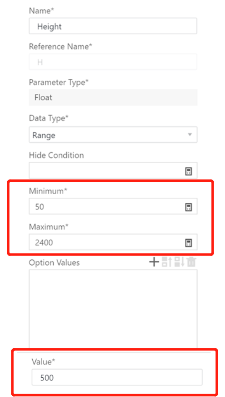Select the Parameter Type Float field
Viewport: 225px width, 397px height.
pos(113,97)
